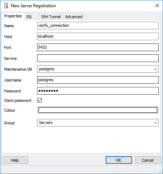Screen dimensions: 163x174
Task: Click into the Host field showing localhost
Action: click(x=98, y=37)
